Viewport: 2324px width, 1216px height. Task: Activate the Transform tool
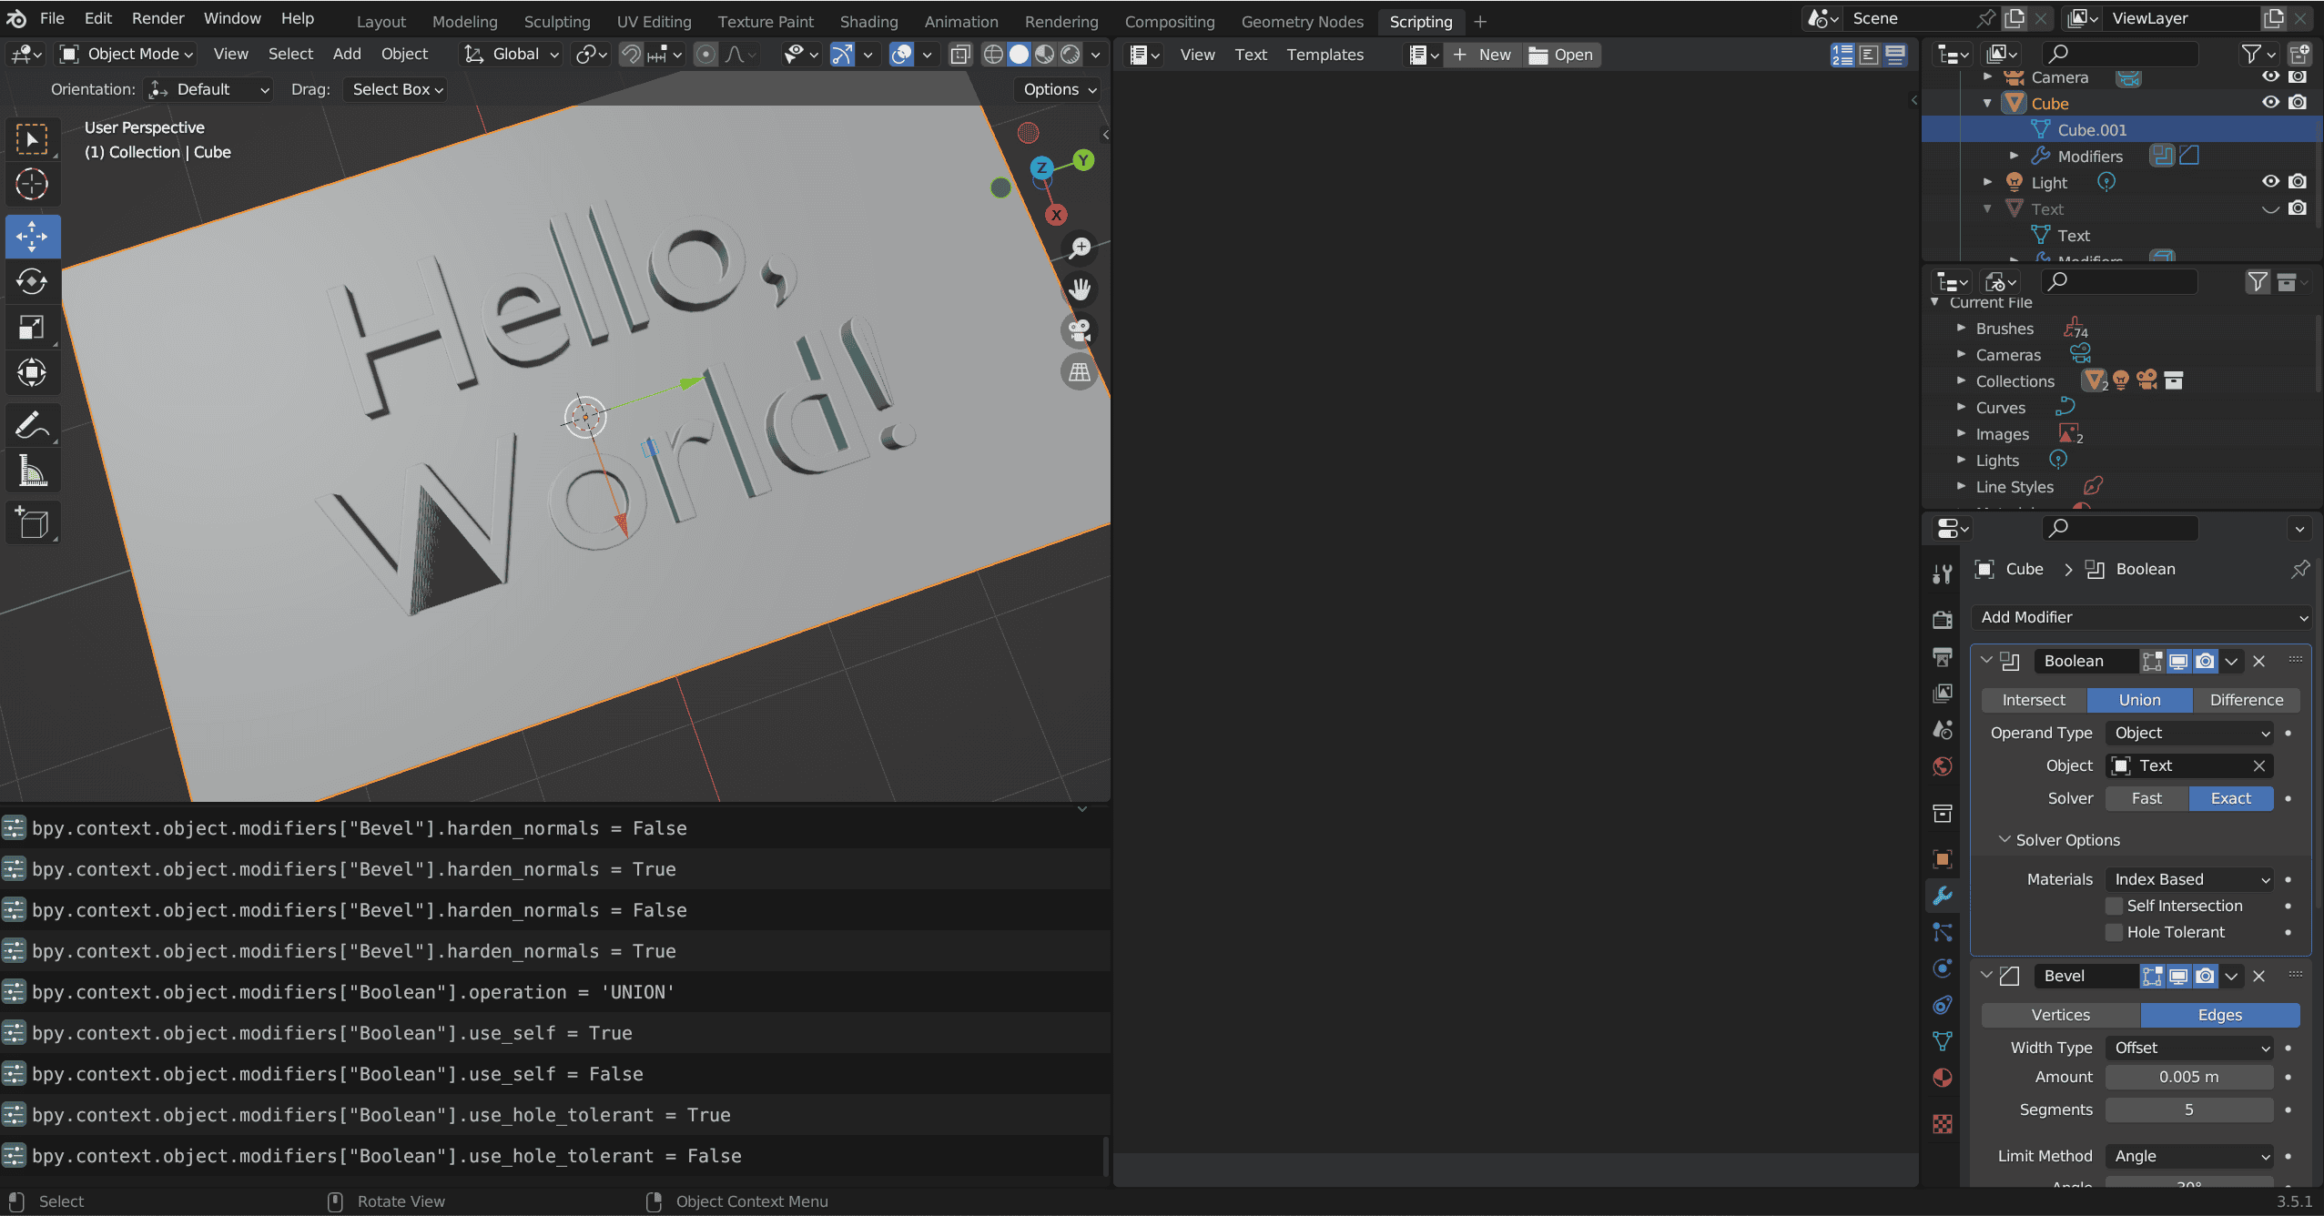[x=32, y=373]
